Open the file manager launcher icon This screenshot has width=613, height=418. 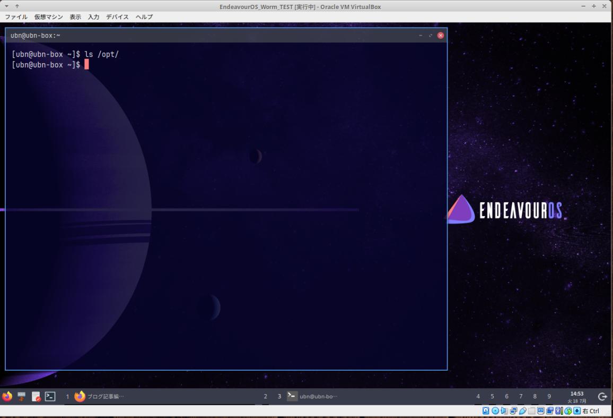[22, 396]
